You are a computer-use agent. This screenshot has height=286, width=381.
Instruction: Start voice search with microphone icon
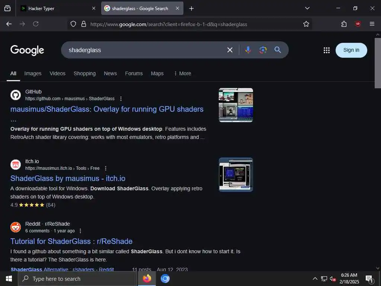tap(248, 50)
